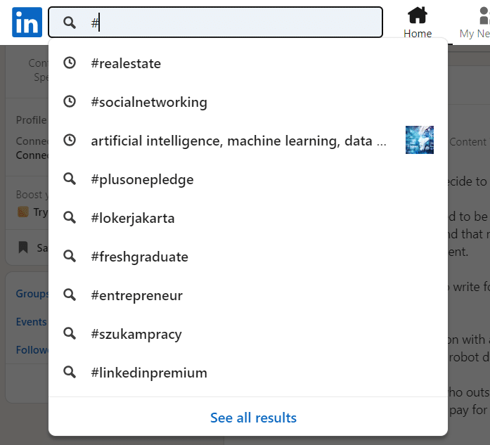Pick the #szukampracy suggestion

136,334
